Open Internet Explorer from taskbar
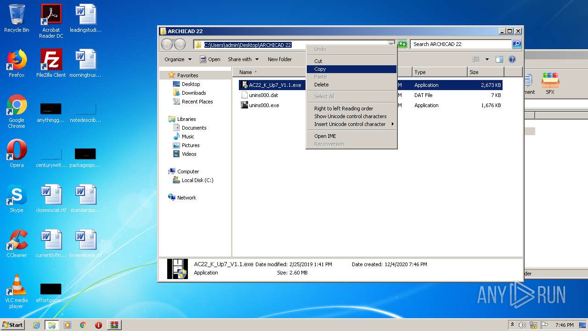The width and height of the screenshot is (588, 331). (36, 325)
